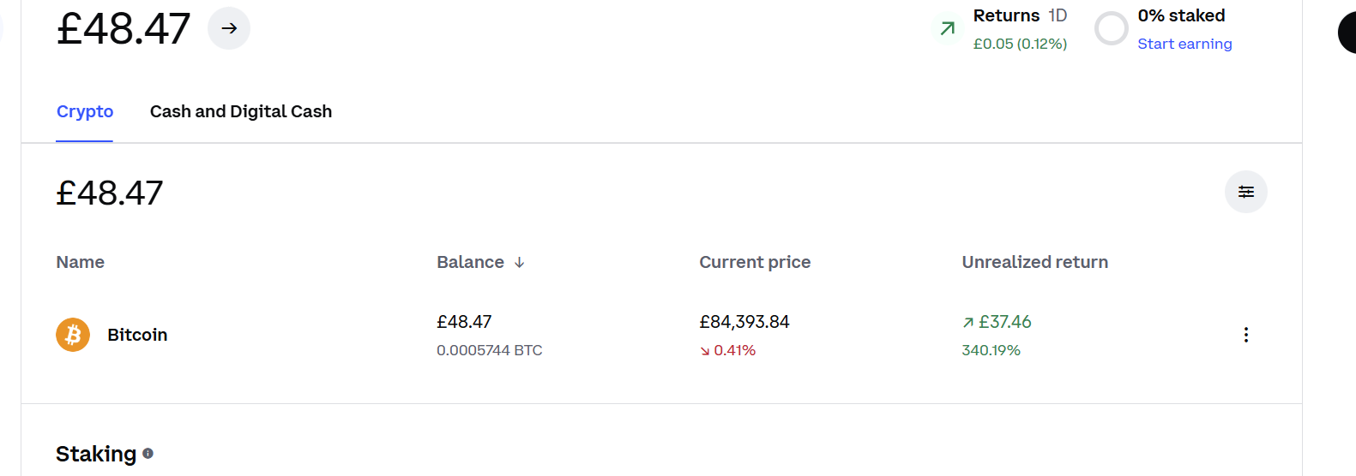This screenshot has width=1356, height=476.
Task: Click the Unrealized return column header
Action: coord(1034,262)
